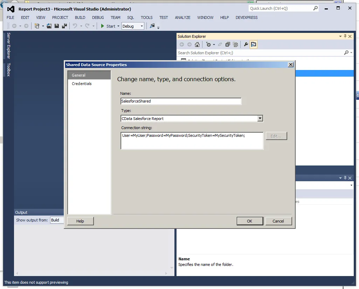The image size is (359, 289).
Task: Click Home in Solution Explorer toolbar
Action: [x=197, y=44]
